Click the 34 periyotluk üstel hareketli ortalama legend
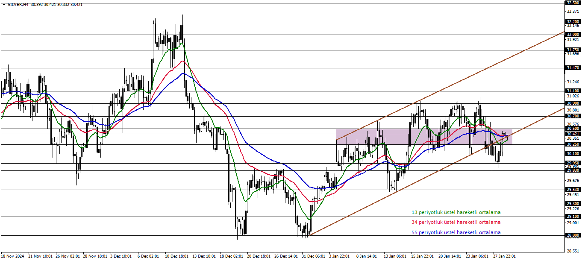582x261 pixels. pos(456,222)
